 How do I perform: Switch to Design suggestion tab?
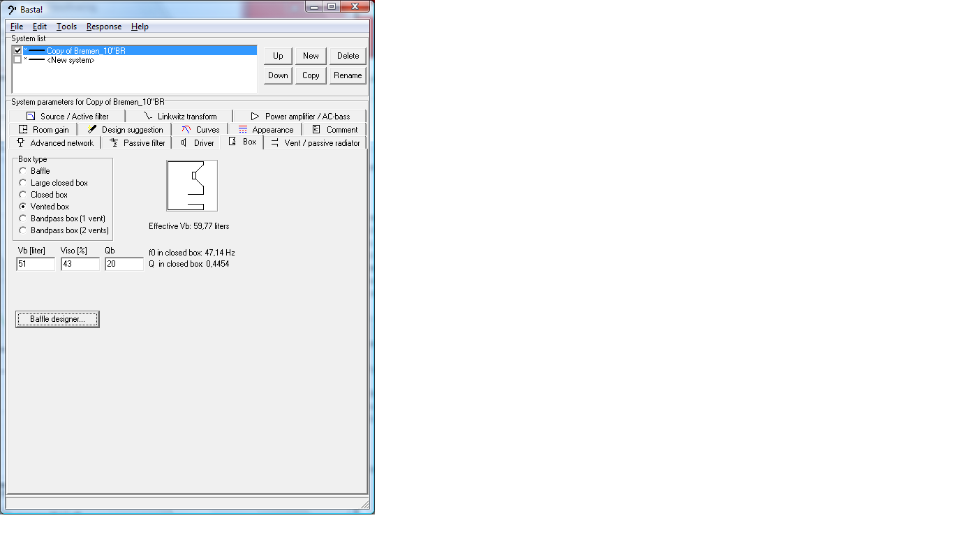click(x=125, y=130)
